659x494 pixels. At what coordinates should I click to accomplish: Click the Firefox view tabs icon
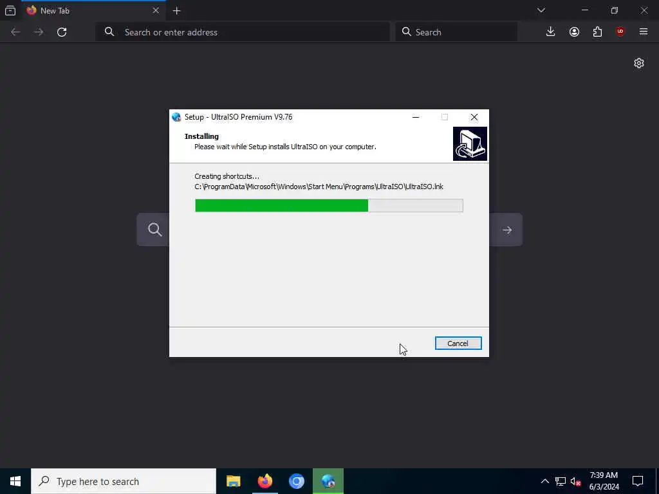click(x=10, y=10)
